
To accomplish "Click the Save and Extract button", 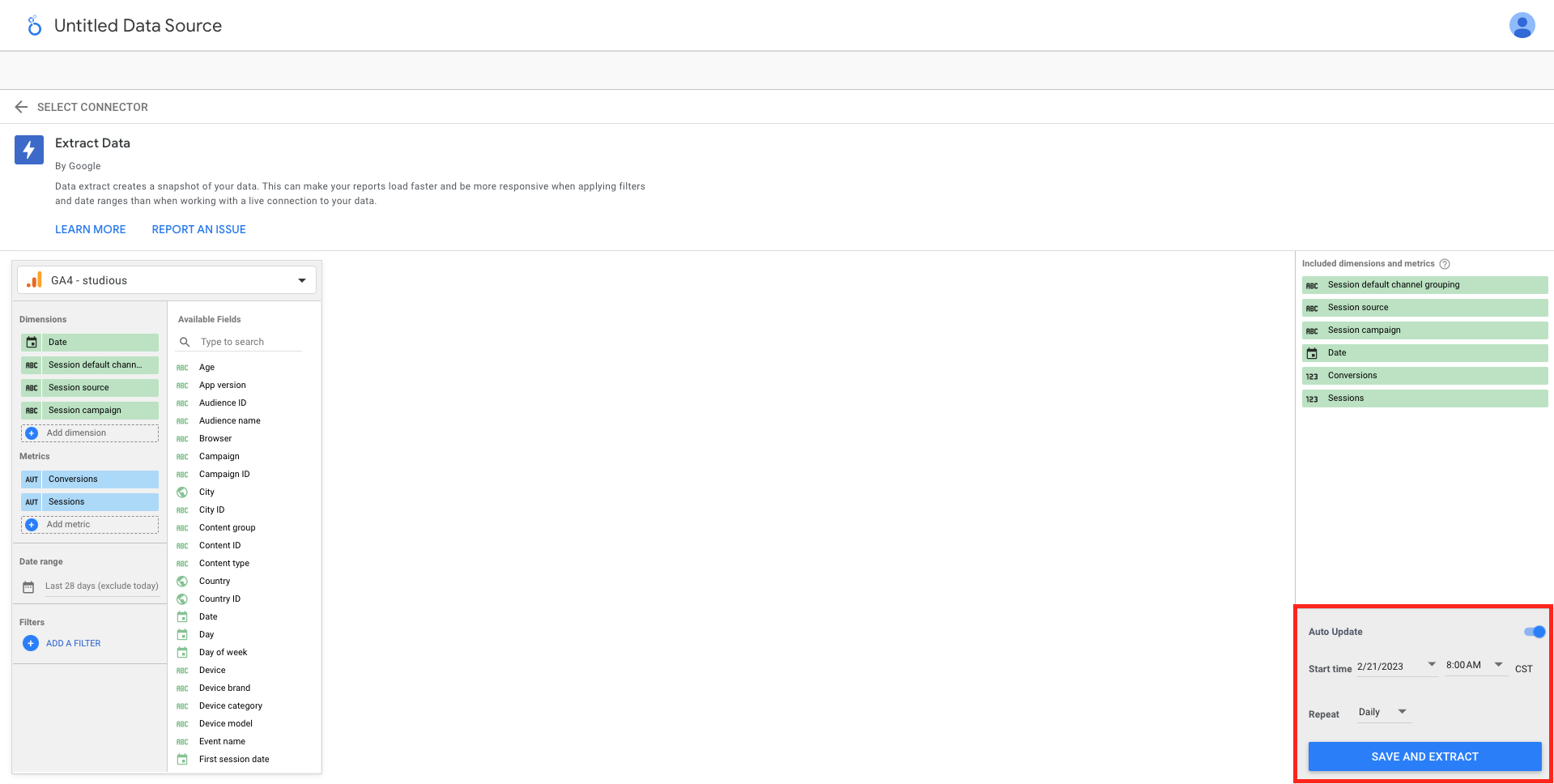I will 1424,756.
